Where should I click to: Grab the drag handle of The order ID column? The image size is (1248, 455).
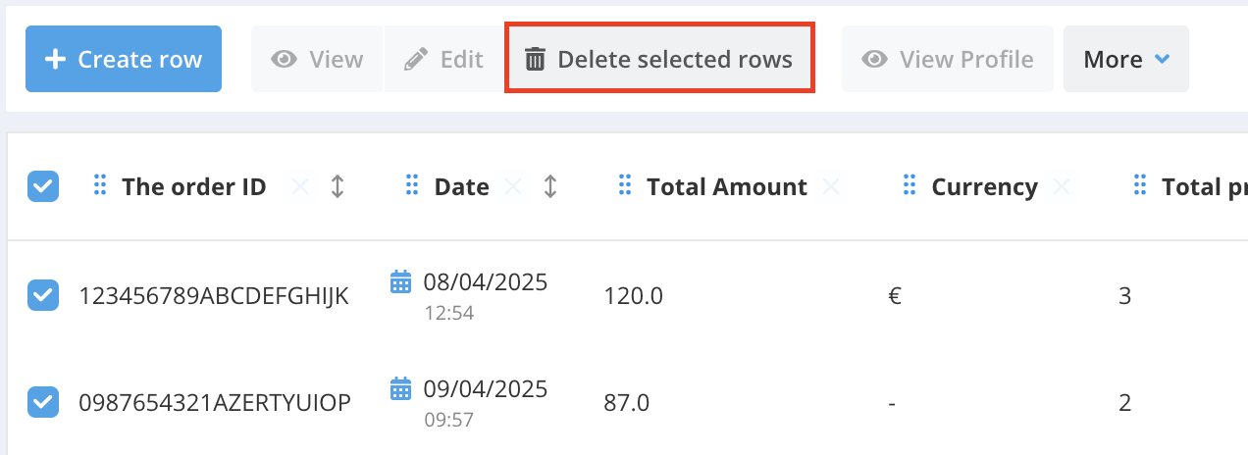[x=99, y=185]
